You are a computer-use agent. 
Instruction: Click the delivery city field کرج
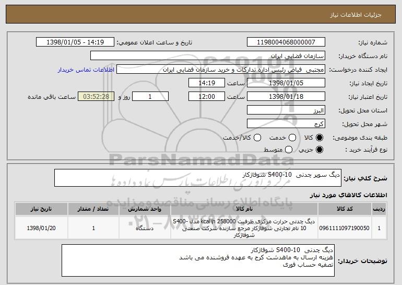[286, 124]
